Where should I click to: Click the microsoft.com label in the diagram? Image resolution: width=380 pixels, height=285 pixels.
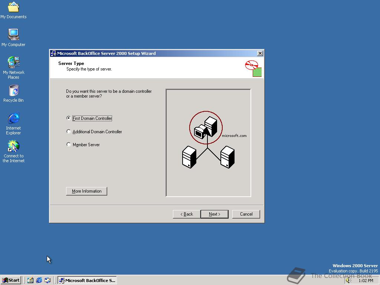pos(235,136)
